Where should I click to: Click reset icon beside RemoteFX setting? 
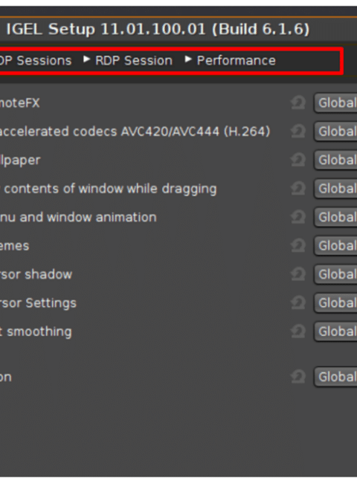click(298, 103)
